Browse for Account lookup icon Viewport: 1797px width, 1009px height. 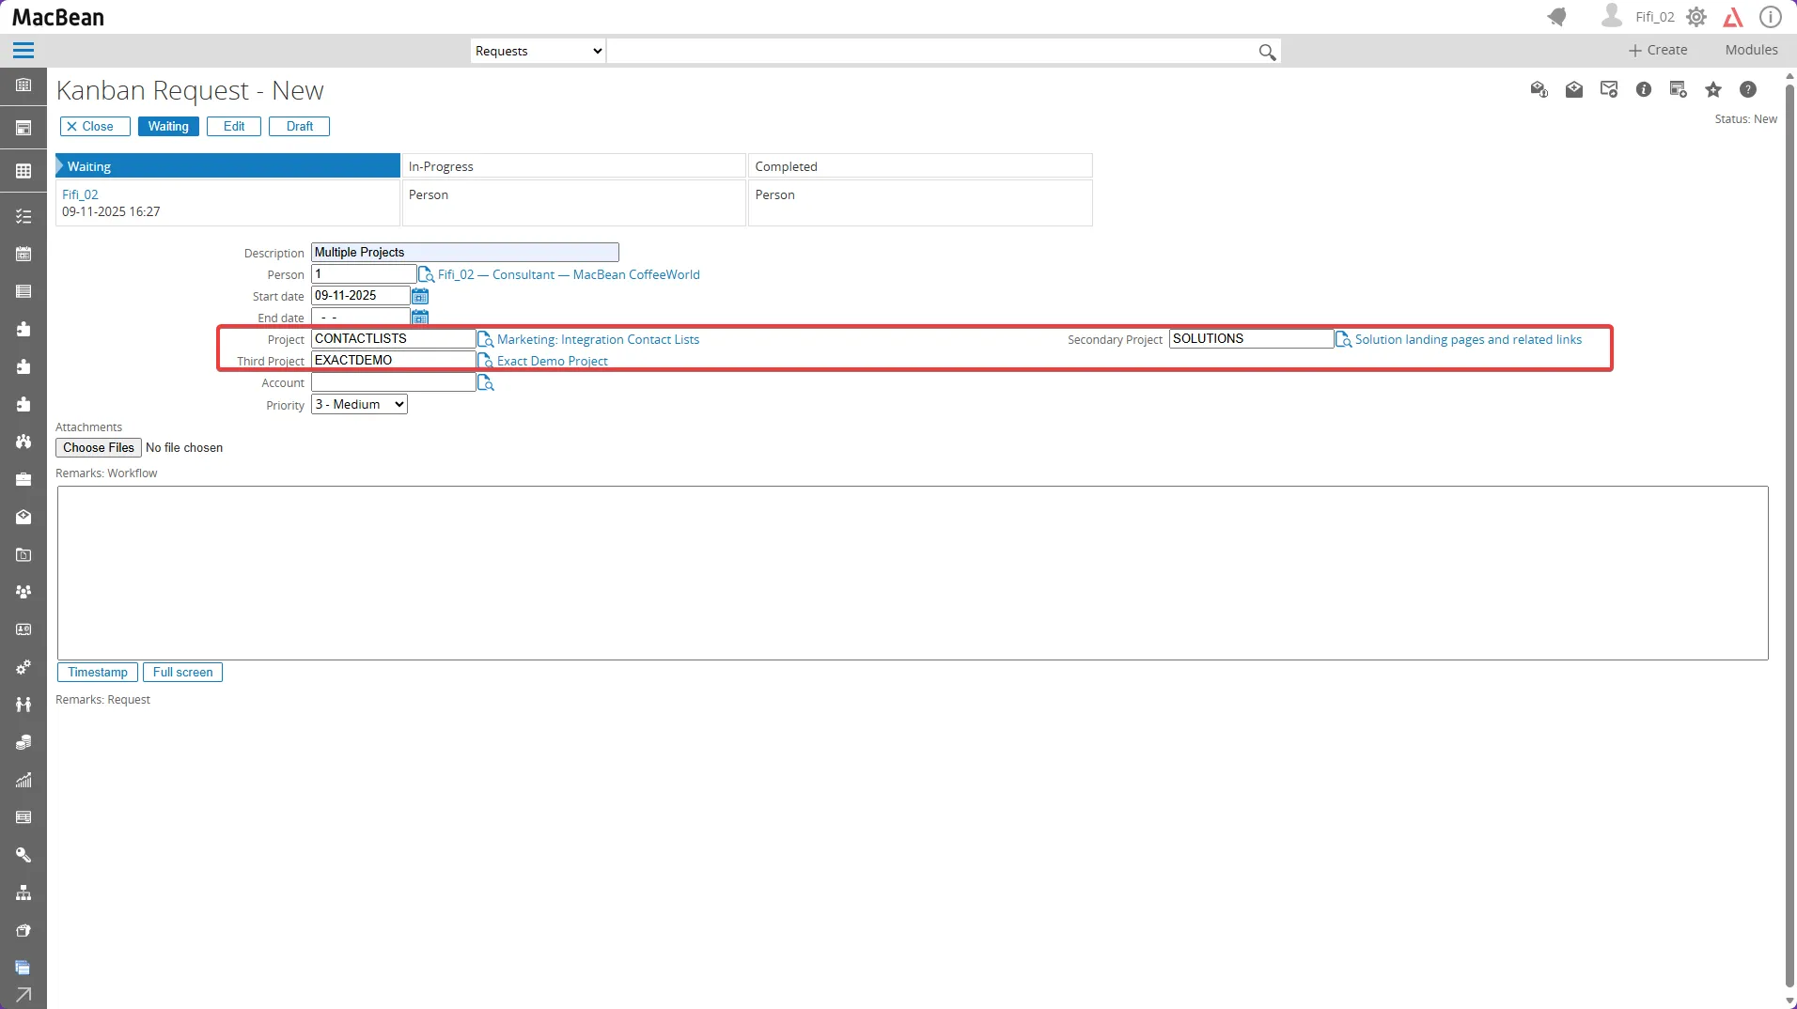pyautogui.click(x=486, y=383)
